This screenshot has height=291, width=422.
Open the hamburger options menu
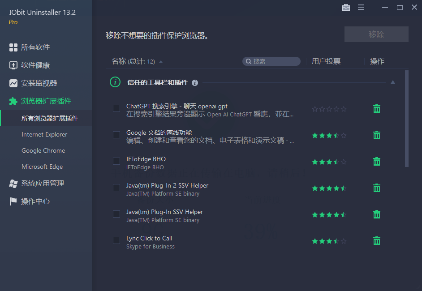[361, 7]
